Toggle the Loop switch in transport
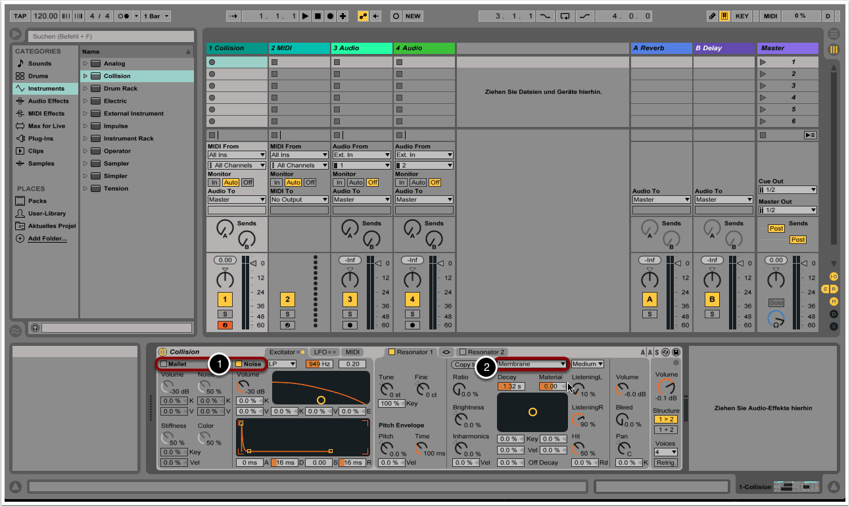The width and height of the screenshot is (850, 507). (563, 16)
